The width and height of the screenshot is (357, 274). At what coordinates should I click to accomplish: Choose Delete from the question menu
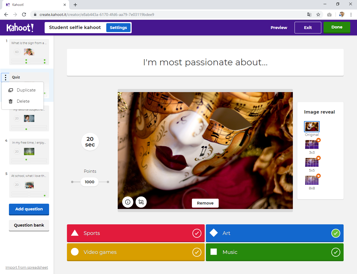pyautogui.click(x=23, y=101)
